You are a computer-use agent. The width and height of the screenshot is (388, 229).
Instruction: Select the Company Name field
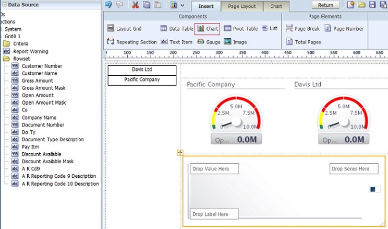click(x=34, y=117)
